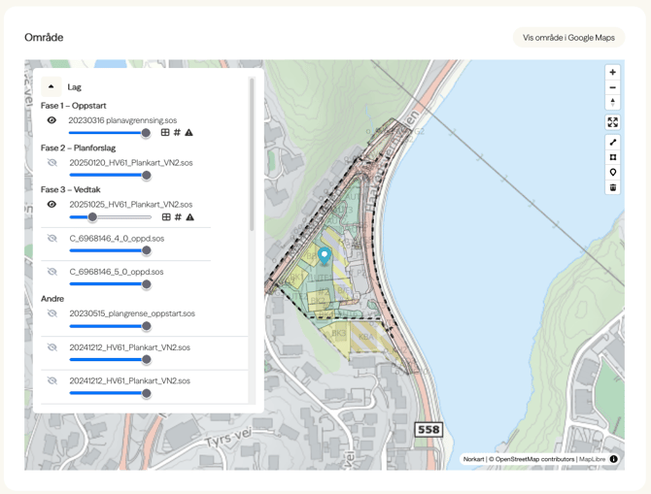Adjust Fase 3 Vedtak opacity slider
The image size is (651, 494).
point(92,217)
